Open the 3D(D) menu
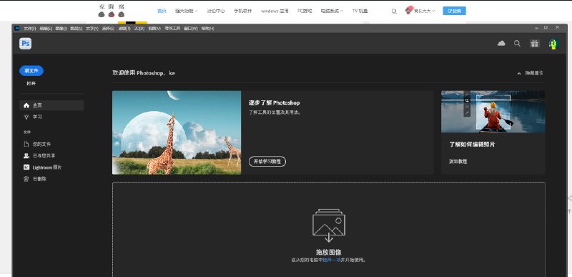 click(x=139, y=28)
